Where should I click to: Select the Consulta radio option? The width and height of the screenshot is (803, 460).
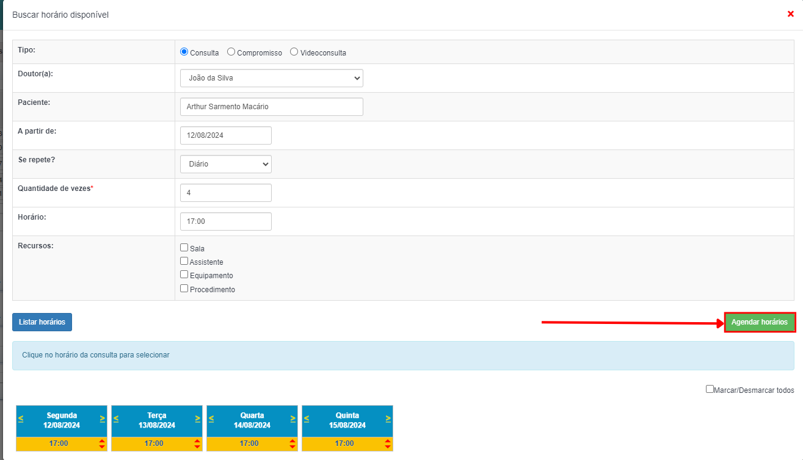pos(184,52)
